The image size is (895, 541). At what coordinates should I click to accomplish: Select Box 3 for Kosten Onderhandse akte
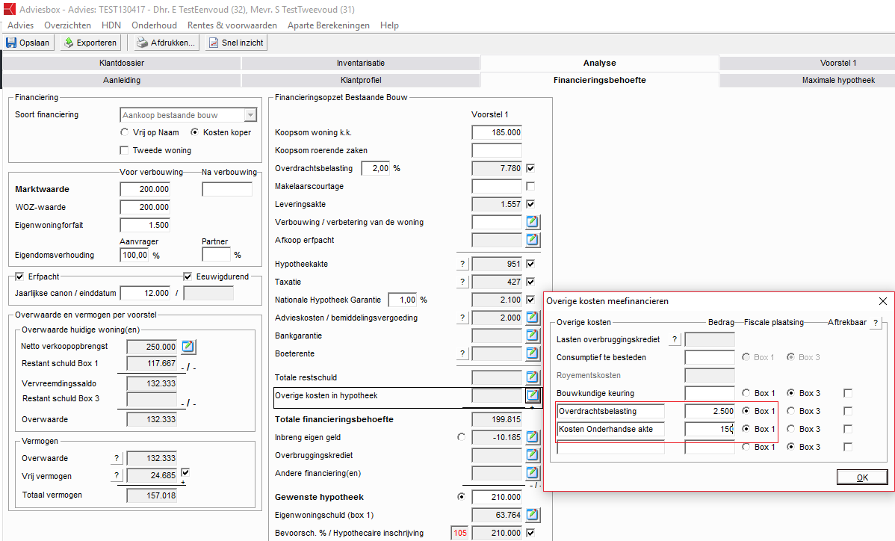click(790, 429)
